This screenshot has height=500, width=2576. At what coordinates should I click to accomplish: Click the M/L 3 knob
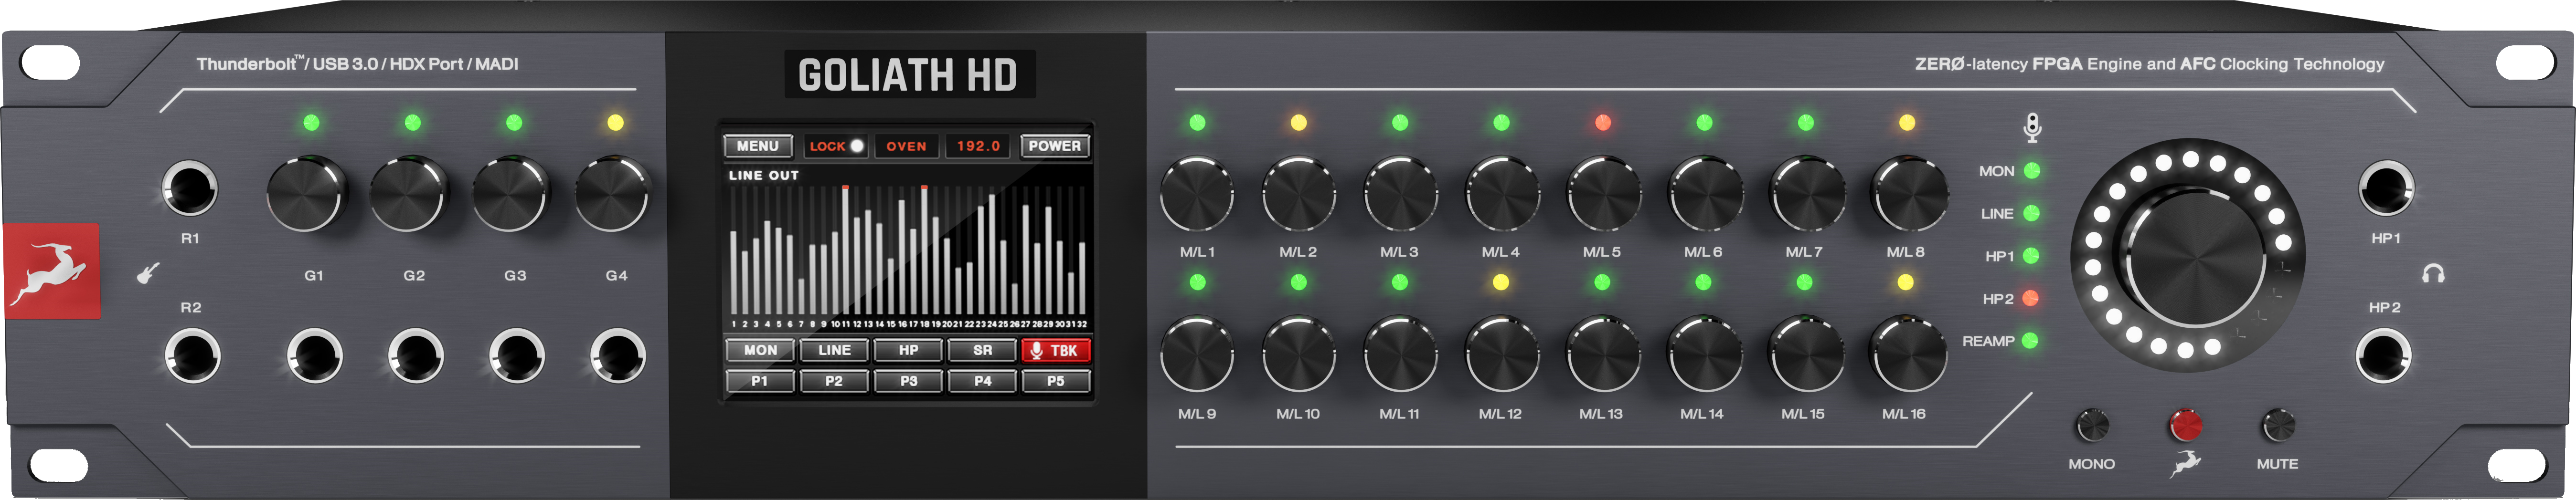point(1400,193)
